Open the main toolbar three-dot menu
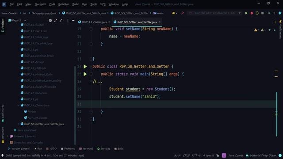Image resolution: width=283 pixels, height=159 pixels. coord(275,13)
